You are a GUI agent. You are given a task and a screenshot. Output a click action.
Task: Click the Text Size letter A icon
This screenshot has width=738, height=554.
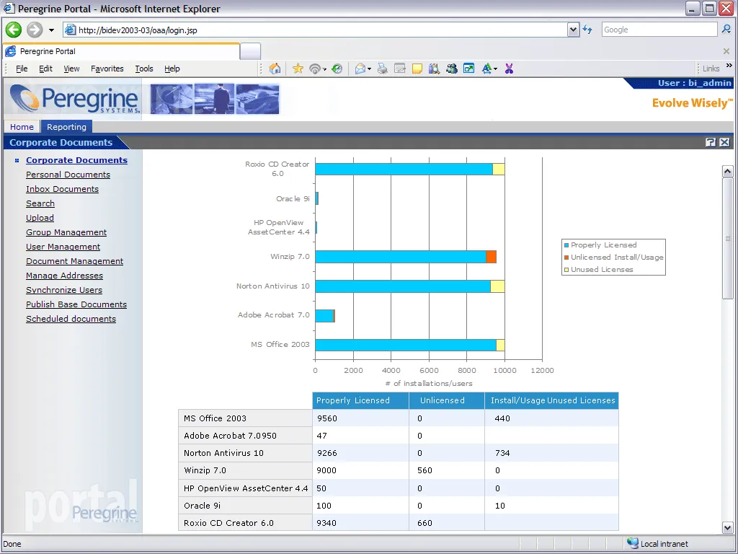[486, 69]
